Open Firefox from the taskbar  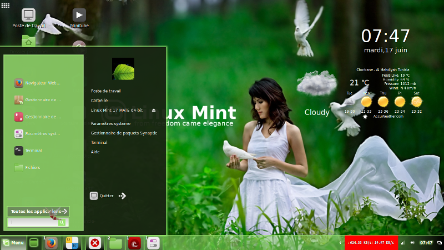click(x=51, y=243)
